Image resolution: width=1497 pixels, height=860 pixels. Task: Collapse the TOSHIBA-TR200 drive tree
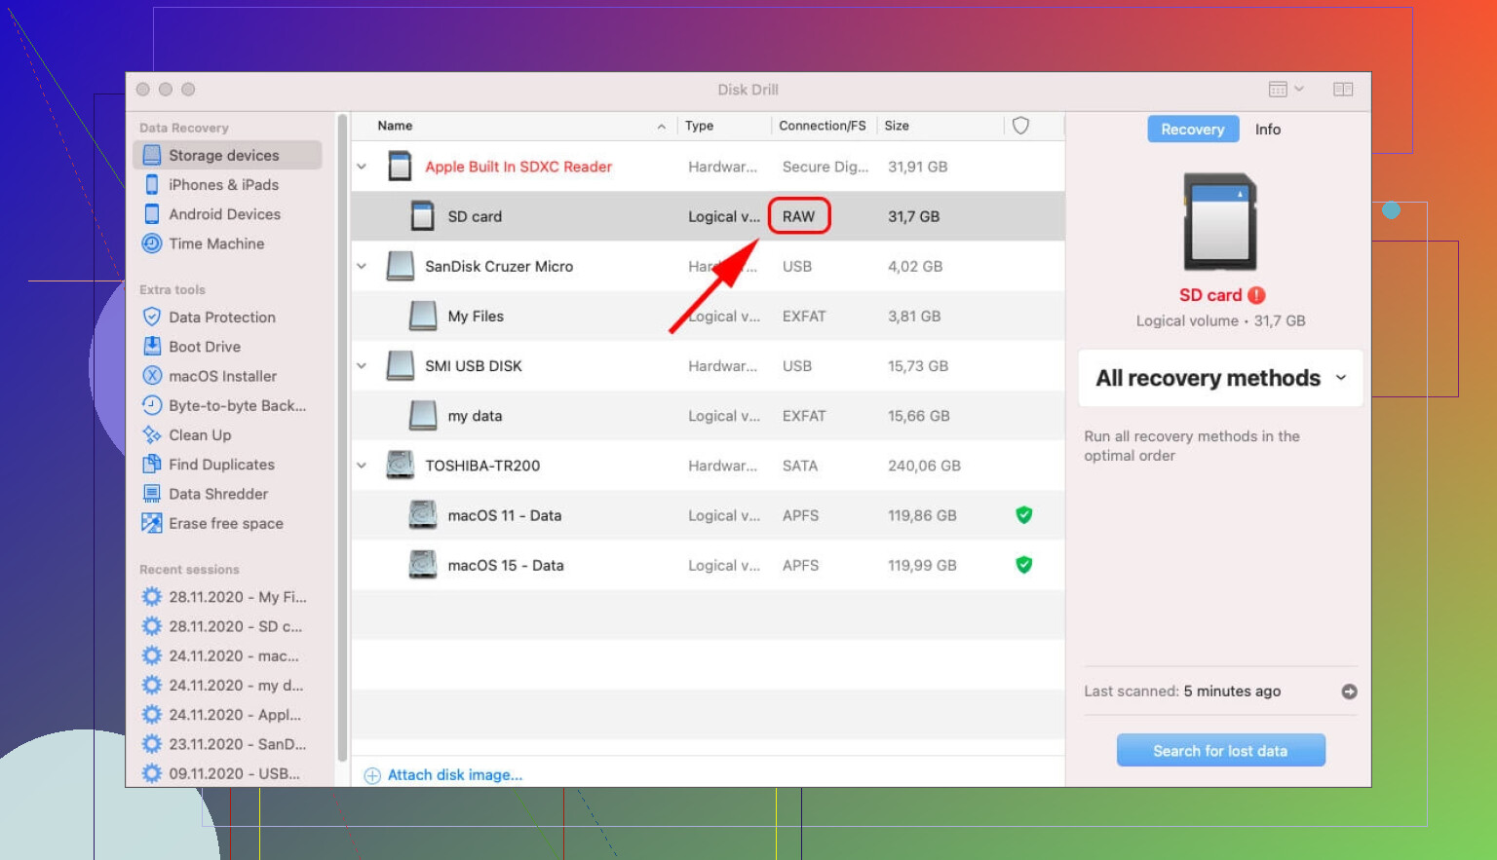tap(362, 466)
